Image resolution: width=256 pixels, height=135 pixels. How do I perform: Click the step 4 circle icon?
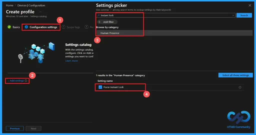point(86,27)
